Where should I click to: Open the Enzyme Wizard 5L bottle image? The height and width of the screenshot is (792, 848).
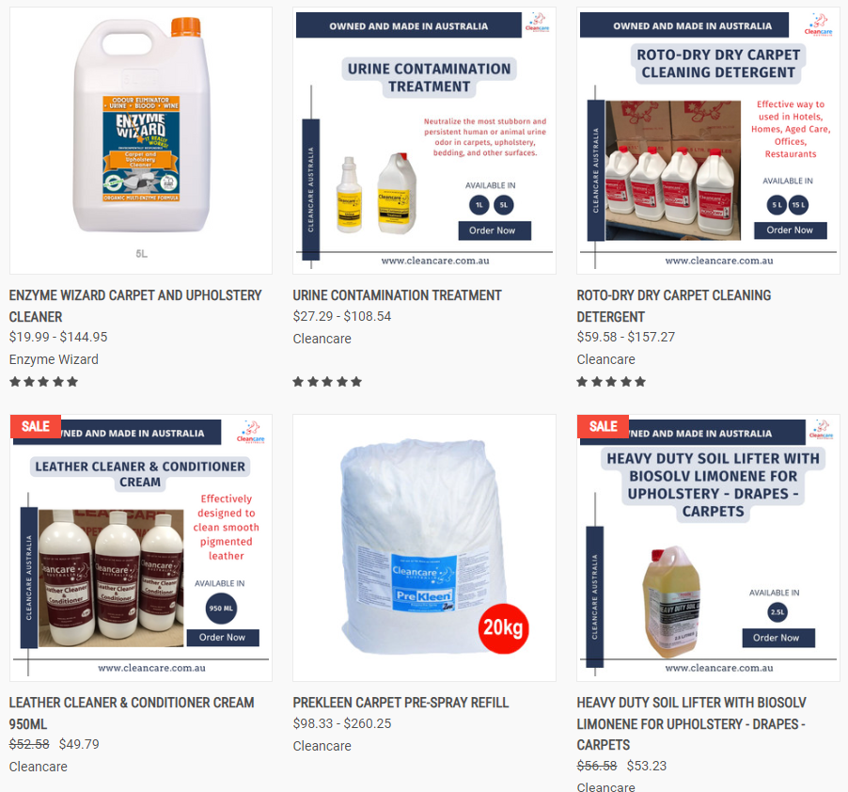tap(141, 141)
